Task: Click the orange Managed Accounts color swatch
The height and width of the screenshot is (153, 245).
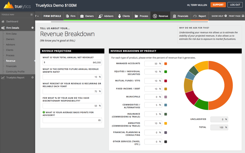Action: click(x=166, y=64)
